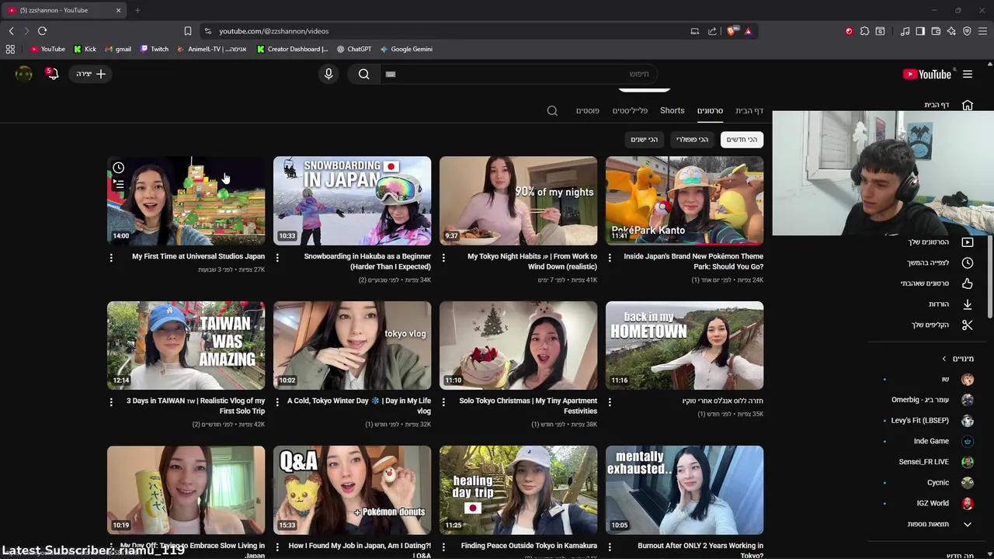The image size is (994, 559).
Task: Search within the channel using tab-row magnifier
Action: [x=552, y=111]
